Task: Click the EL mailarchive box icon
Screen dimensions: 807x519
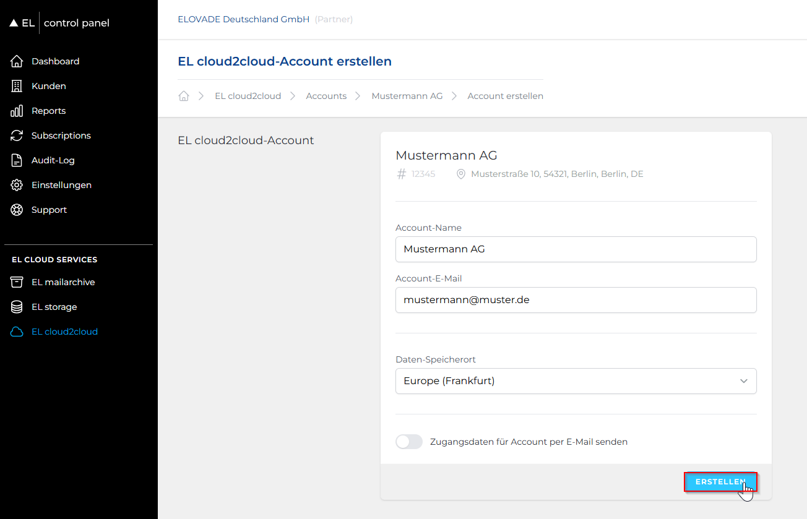Action: point(17,282)
